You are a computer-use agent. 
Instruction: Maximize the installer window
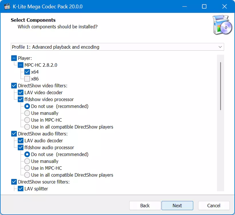pyautogui.click(x=204, y=7)
